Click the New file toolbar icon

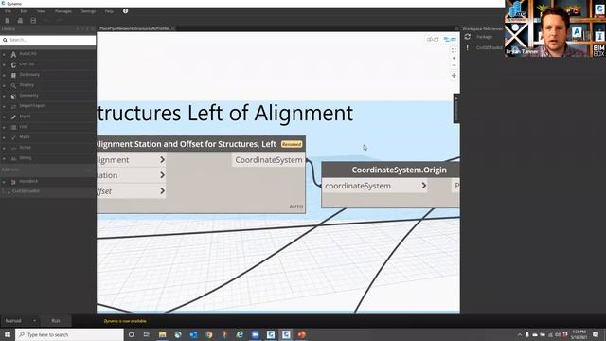point(8,20)
